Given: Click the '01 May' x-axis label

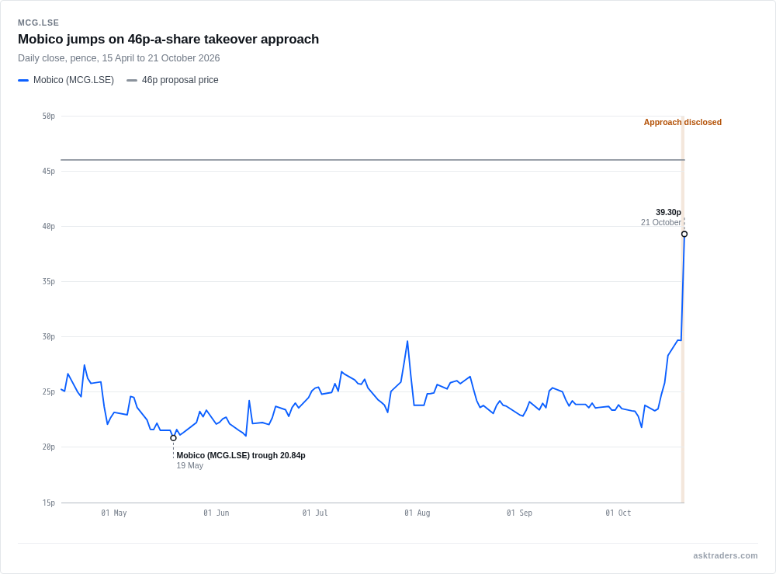Looking at the screenshot, I should (114, 513).
